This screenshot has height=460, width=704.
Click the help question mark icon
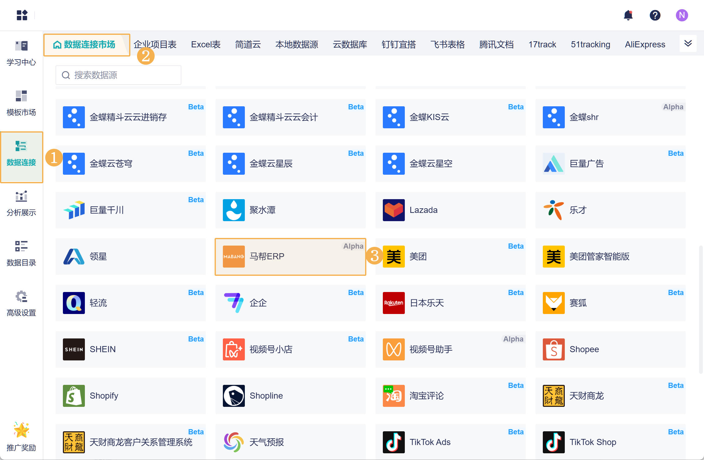[655, 15]
